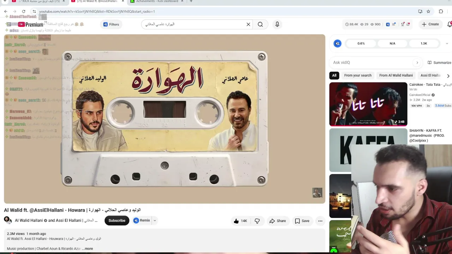The width and height of the screenshot is (452, 254).
Task: Click the browser address bar URL
Action: [x=97, y=11]
